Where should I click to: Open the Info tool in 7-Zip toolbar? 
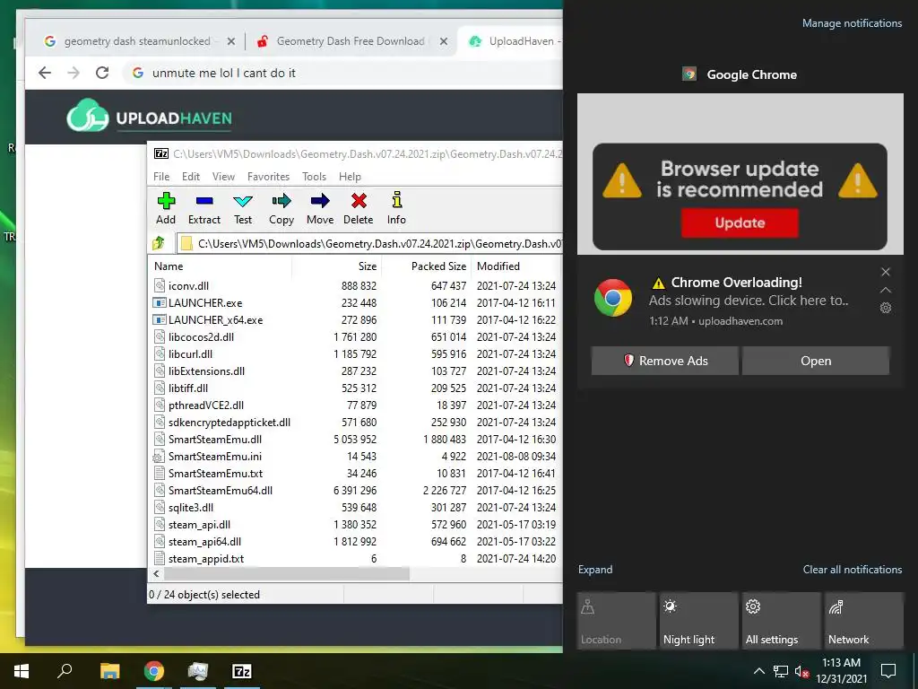396,208
